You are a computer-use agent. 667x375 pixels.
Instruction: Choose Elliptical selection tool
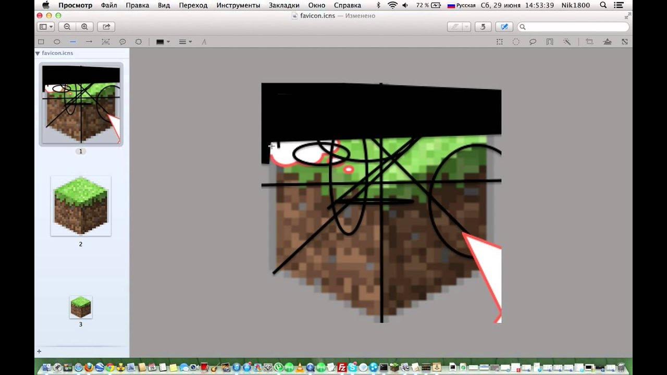coord(516,42)
